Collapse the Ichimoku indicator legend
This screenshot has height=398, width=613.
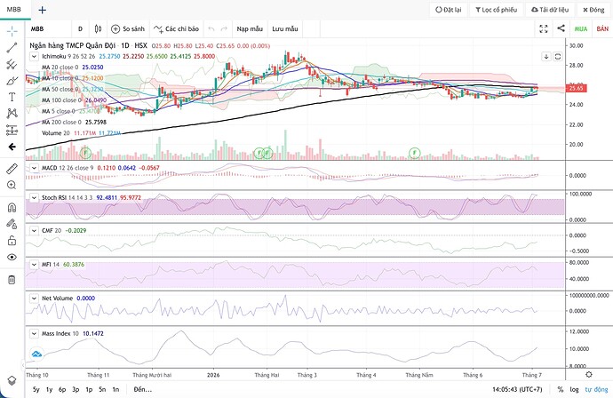click(x=34, y=56)
